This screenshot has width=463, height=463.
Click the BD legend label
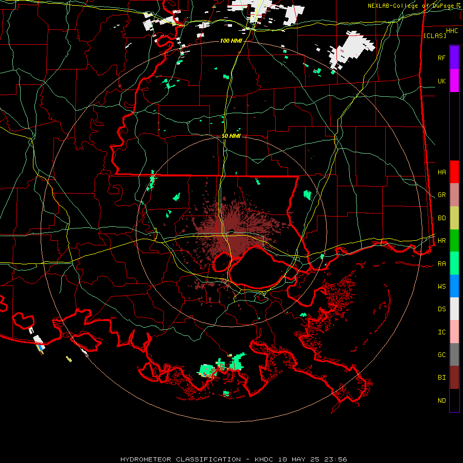pyautogui.click(x=441, y=218)
